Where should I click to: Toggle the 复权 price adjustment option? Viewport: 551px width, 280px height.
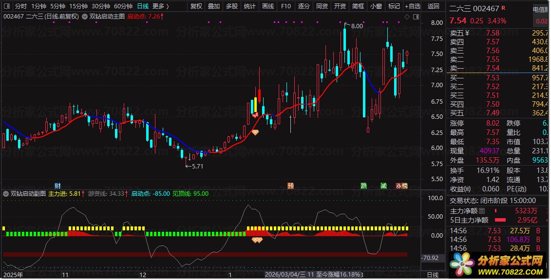pos(196,6)
